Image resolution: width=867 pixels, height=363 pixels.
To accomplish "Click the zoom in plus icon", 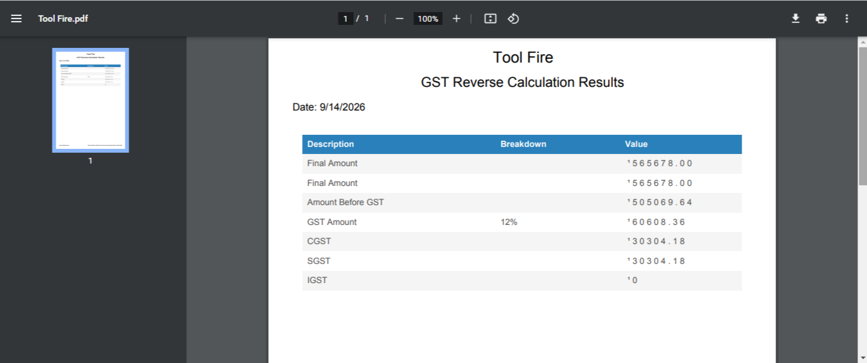I will pyautogui.click(x=456, y=19).
